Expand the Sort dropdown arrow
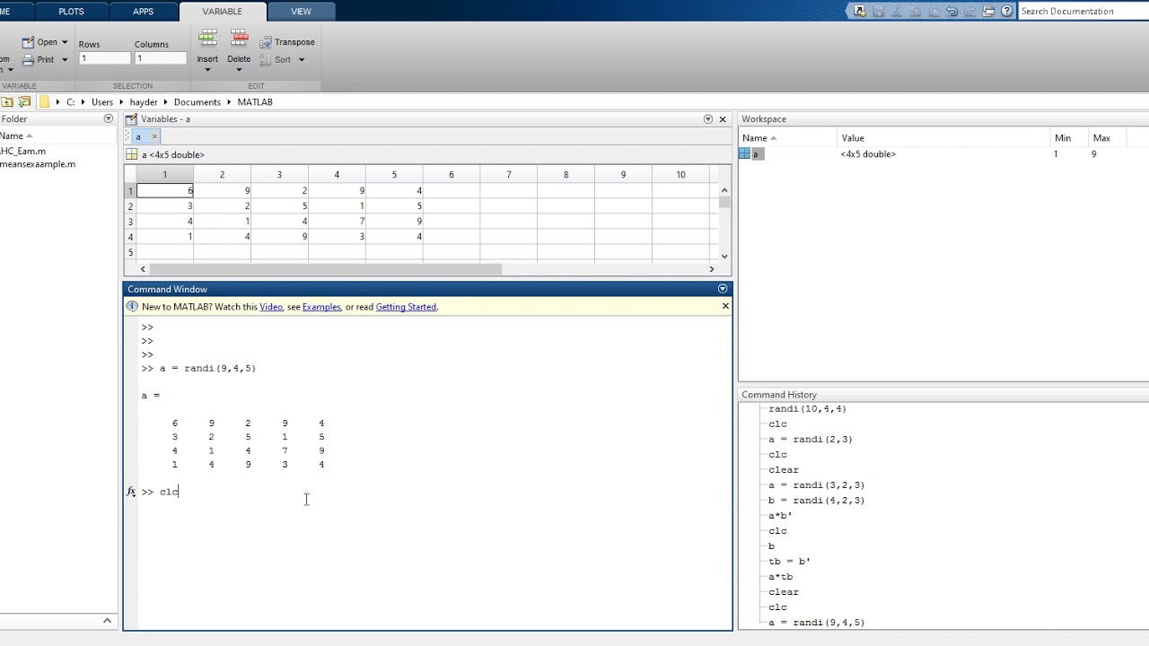Image resolution: width=1149 pixels, height=646 pixels. tap(302, 60)
